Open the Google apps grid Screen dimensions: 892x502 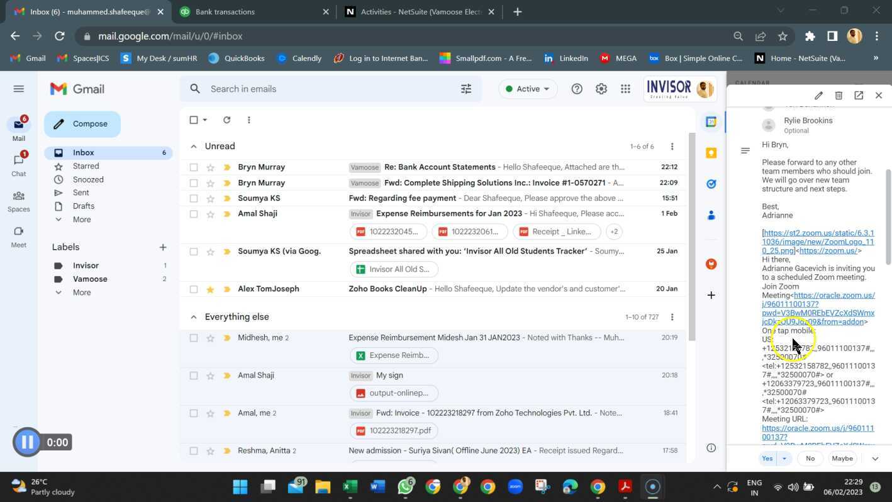625,89
